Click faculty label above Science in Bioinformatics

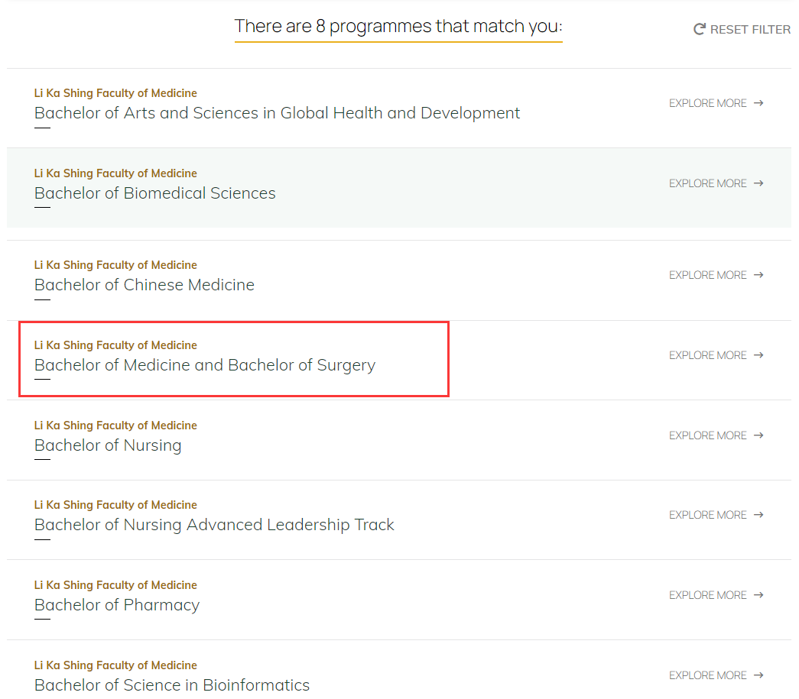tap(115, 665)
